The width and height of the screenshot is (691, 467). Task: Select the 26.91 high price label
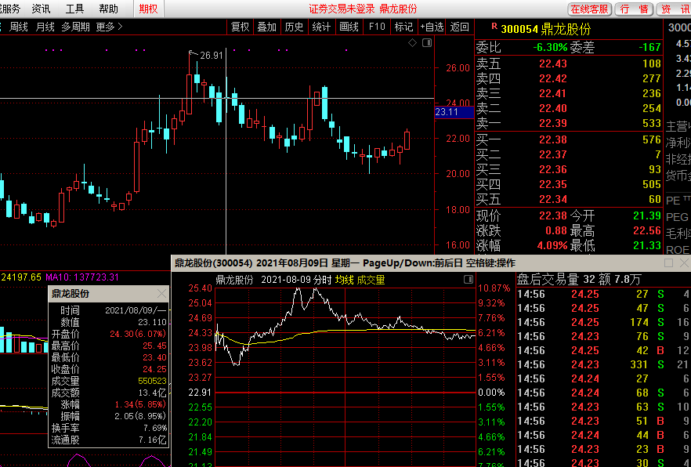[212, 56]
